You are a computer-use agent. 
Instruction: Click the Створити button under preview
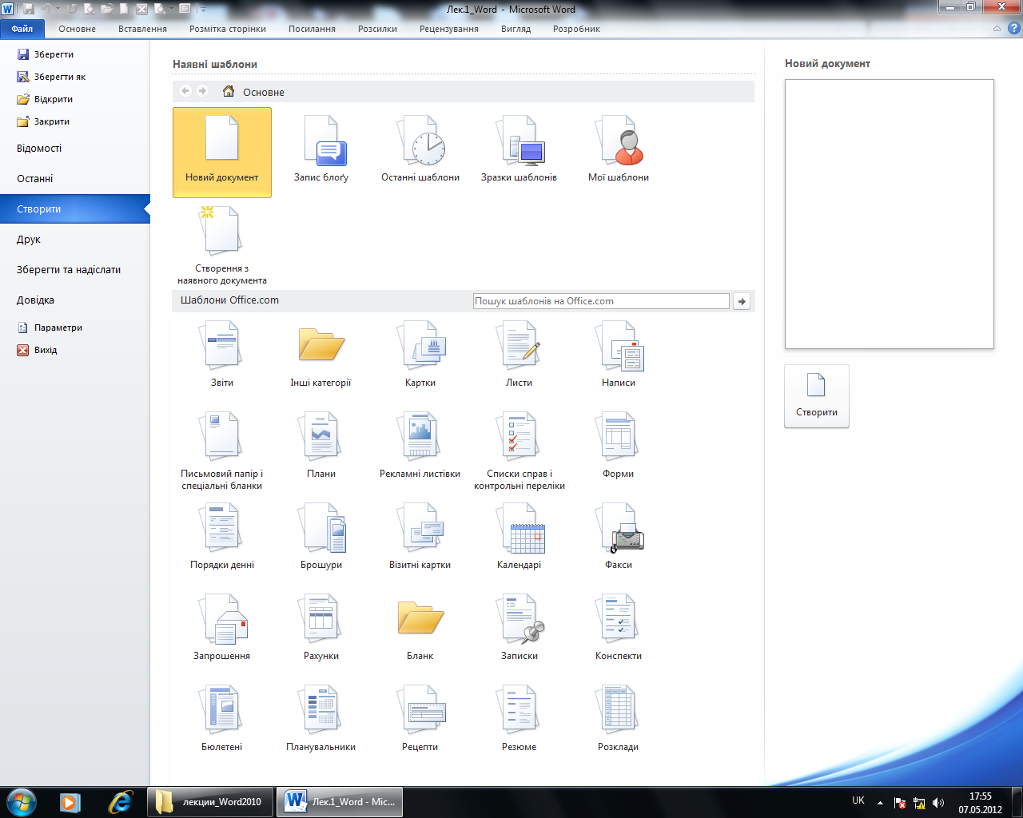pos(817,396)
